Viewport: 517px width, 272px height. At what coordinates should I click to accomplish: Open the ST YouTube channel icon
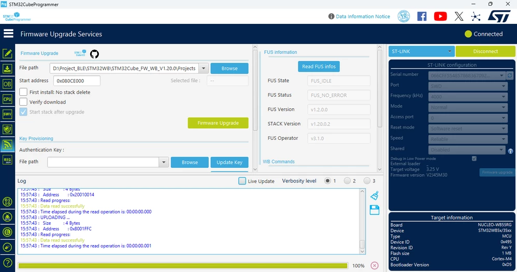[x=440, y=16]
